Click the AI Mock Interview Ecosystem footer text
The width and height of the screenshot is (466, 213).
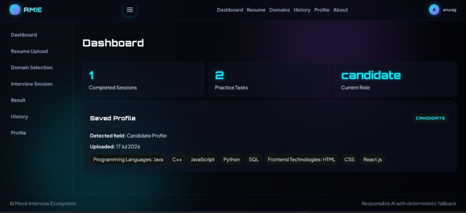click(43, 204)
